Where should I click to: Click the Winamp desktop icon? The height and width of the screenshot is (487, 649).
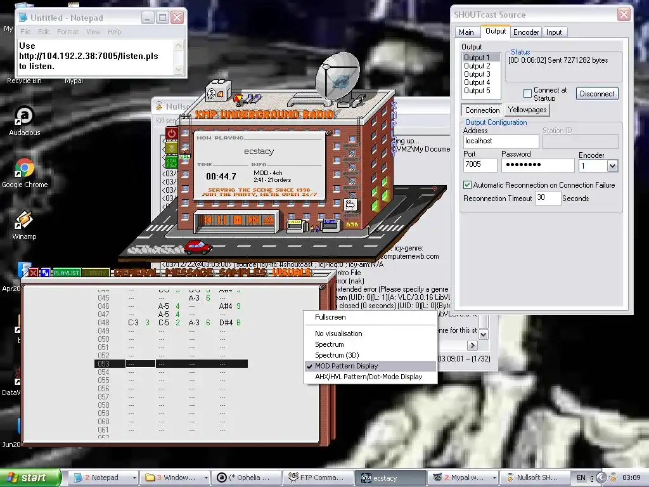pos(24,220)
